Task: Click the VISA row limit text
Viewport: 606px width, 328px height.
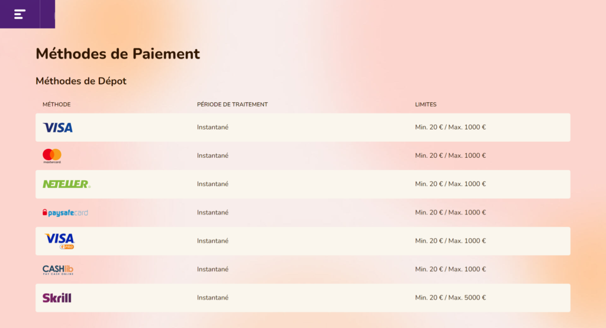Action: click(450, 127)
